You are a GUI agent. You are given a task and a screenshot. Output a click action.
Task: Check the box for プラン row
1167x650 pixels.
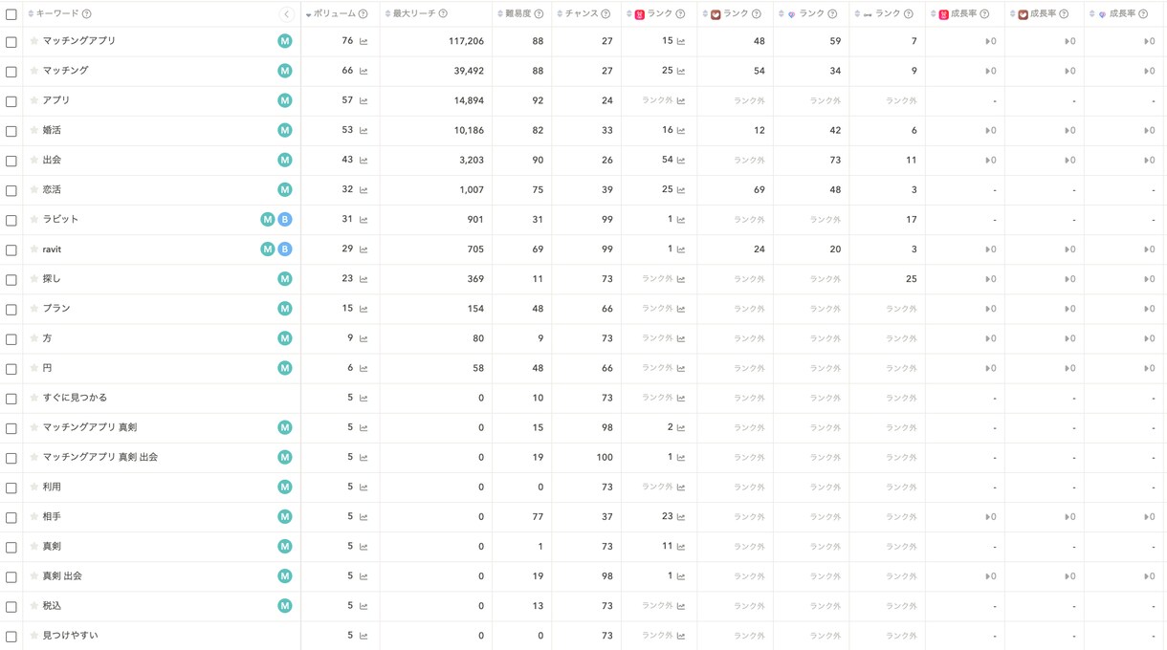click(x=11, y=310)
